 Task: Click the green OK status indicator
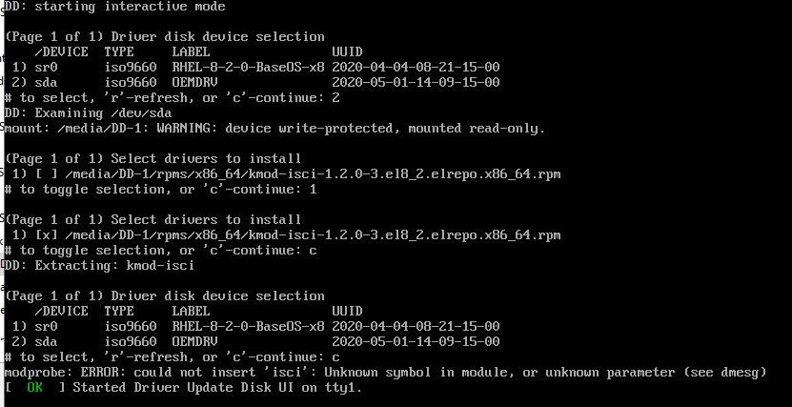point(35,388)
